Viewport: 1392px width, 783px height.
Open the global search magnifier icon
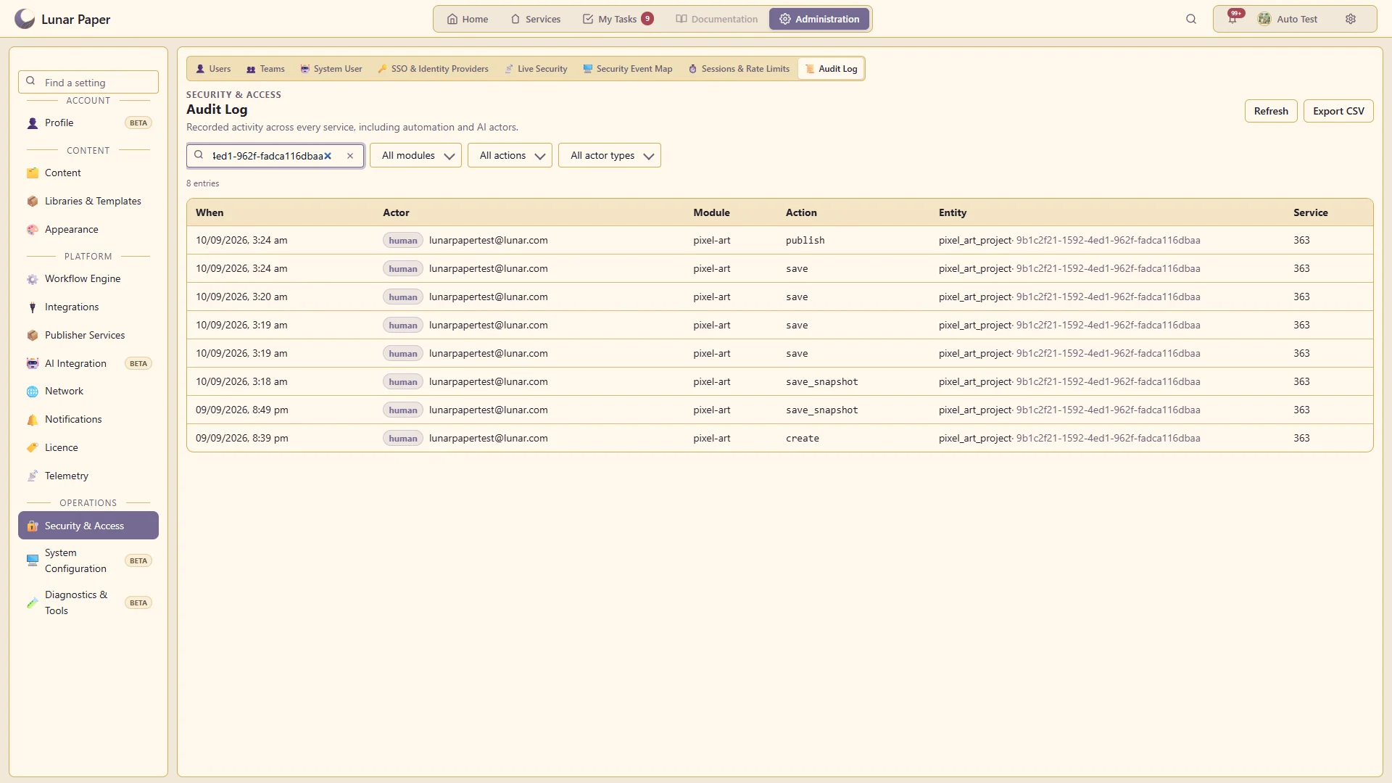click(1191, 19)
